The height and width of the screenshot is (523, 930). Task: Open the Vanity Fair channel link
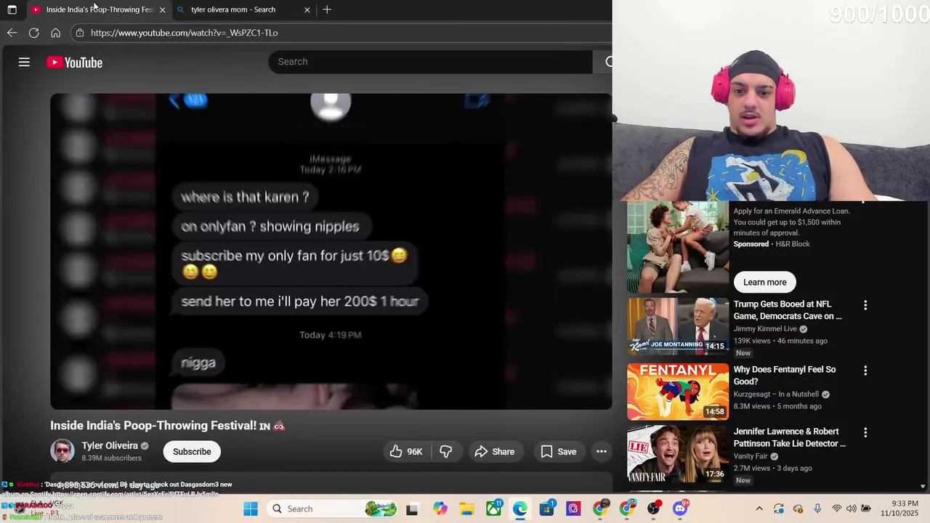tap(751, 456)
